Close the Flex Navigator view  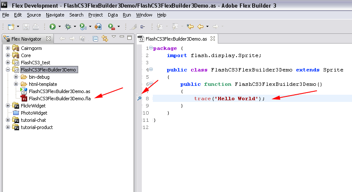pyautogui.click(x=48, y=38)
